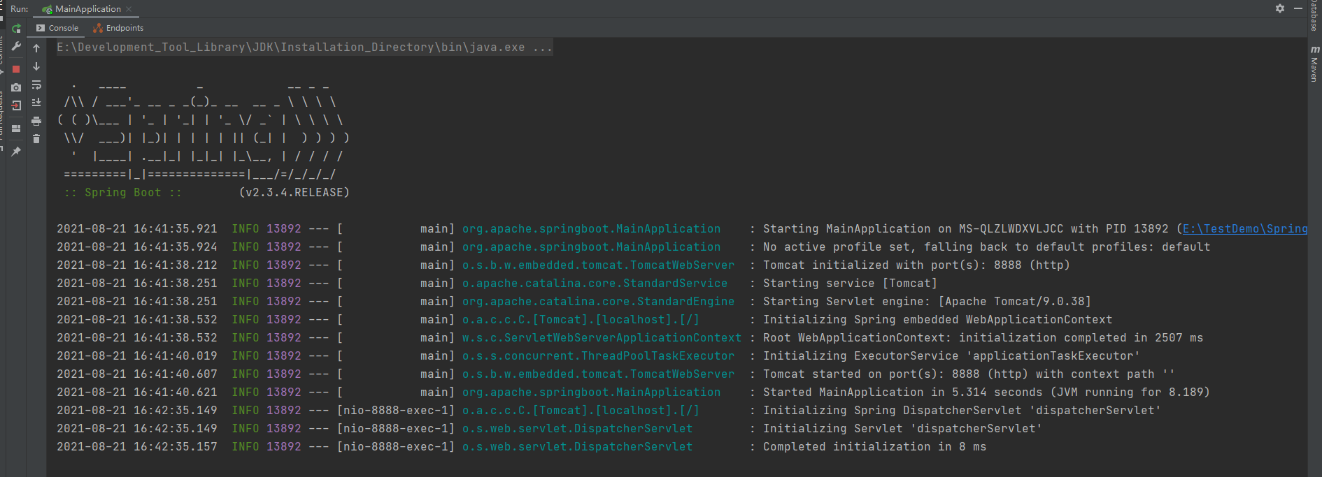
Task: Open the Database tool window from the right sidebar
Action: 1314,15
